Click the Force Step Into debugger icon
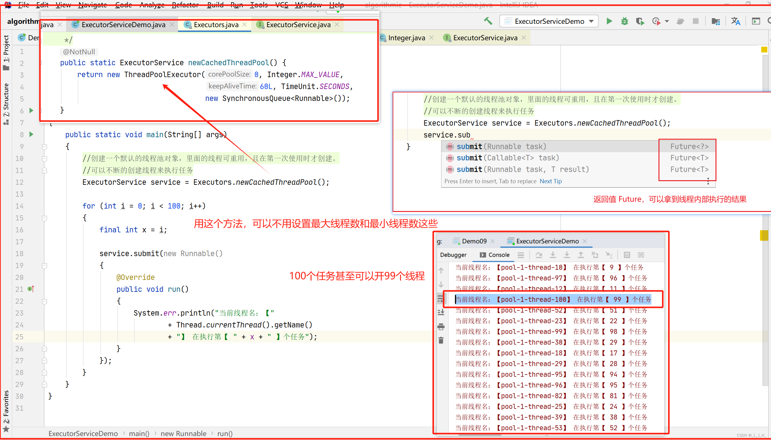Image resolution: width=771 pixels, height=440 pixels. click(x=567, y=255)
